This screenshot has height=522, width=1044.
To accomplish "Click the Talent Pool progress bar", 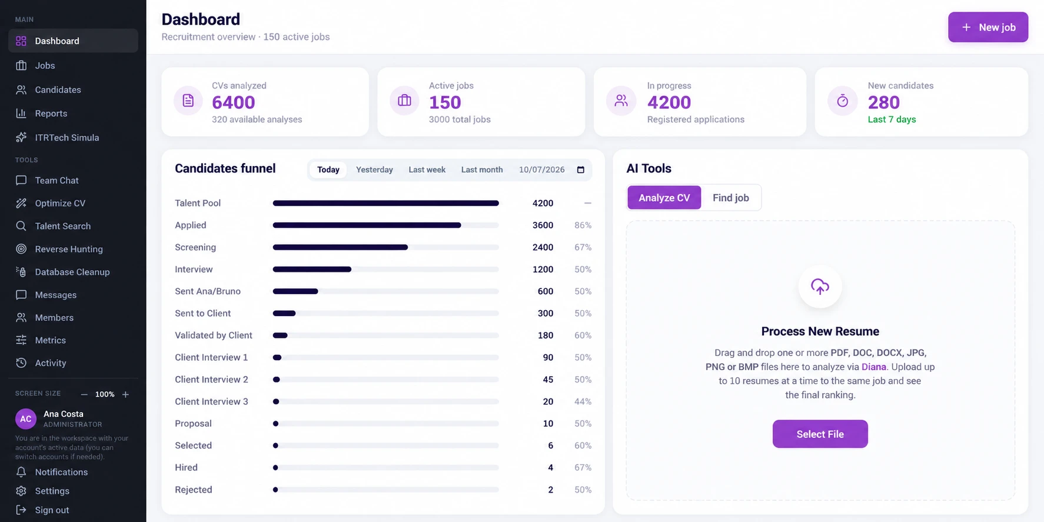I will [385, 203].
